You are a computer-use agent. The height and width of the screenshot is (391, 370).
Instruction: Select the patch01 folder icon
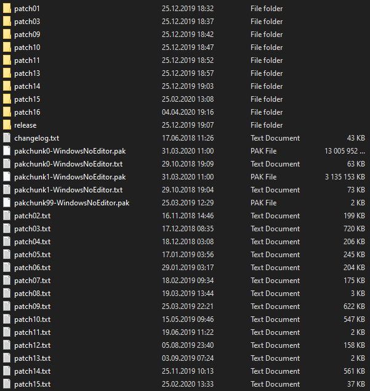[x=7, y=9]
